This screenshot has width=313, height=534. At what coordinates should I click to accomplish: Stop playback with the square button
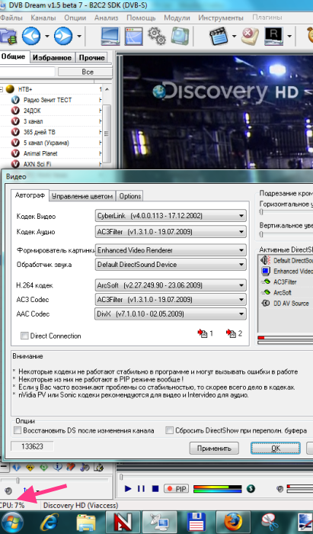click(155, 489)
